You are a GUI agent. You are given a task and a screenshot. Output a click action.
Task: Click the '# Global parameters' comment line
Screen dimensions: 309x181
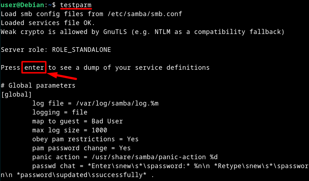point(38,85)
